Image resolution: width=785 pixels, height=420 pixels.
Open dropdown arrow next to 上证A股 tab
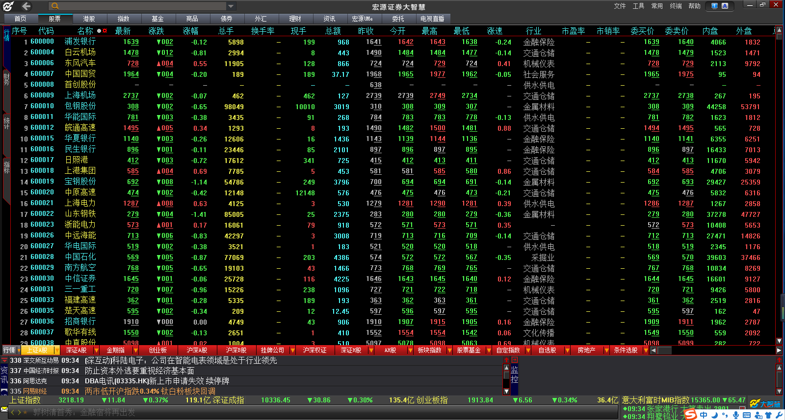(x=57, y=350)
